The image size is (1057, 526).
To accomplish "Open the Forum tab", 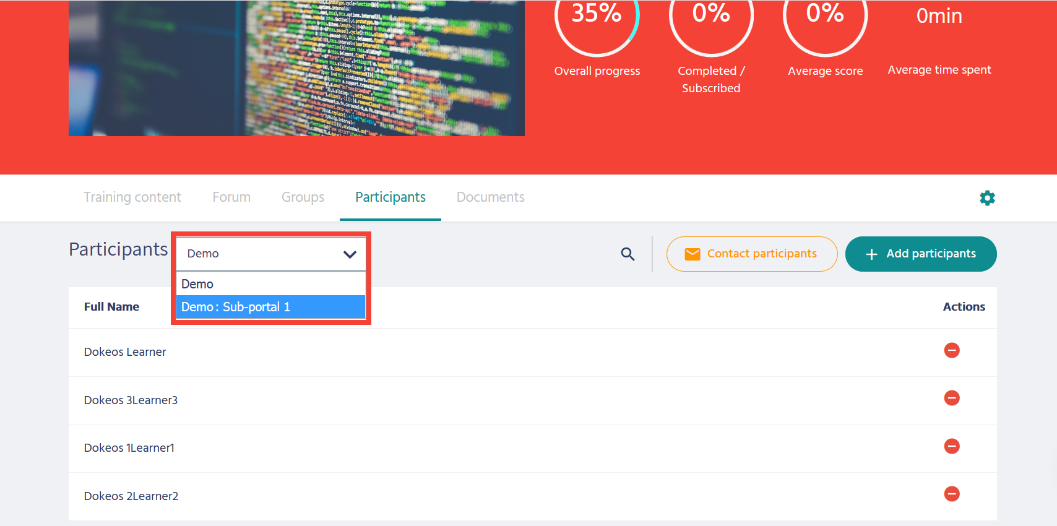I will (231, 197).
